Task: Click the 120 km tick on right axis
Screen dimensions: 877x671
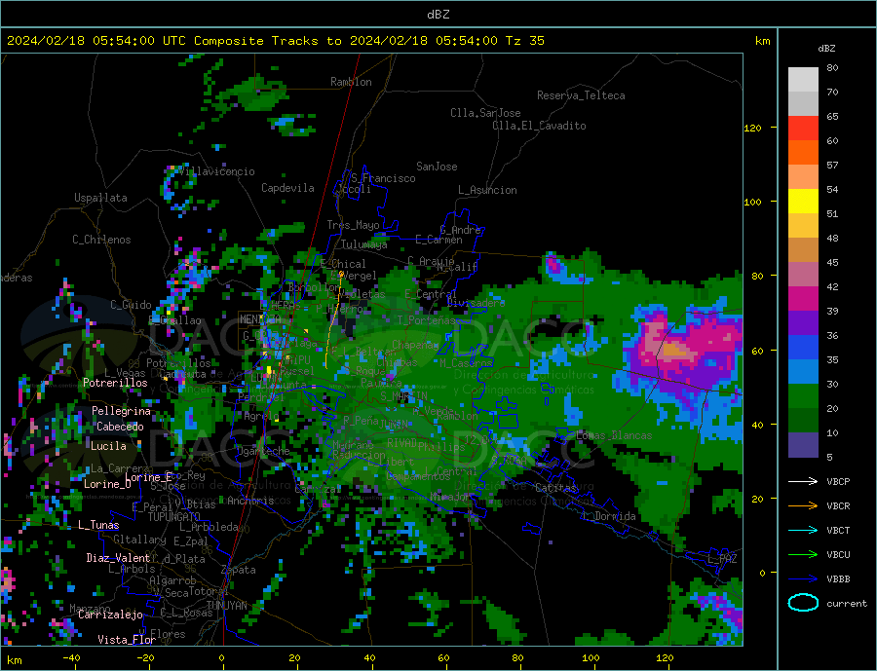Action: coord(753,128)
